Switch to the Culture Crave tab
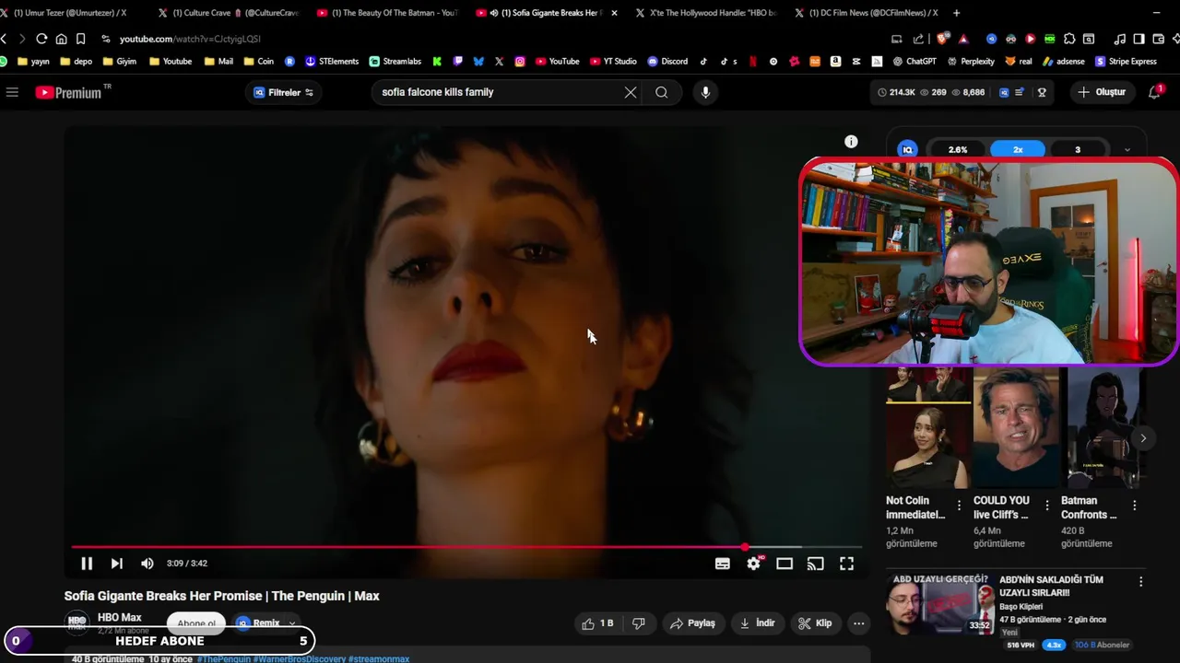1180x663 pixels. point(228,13)
